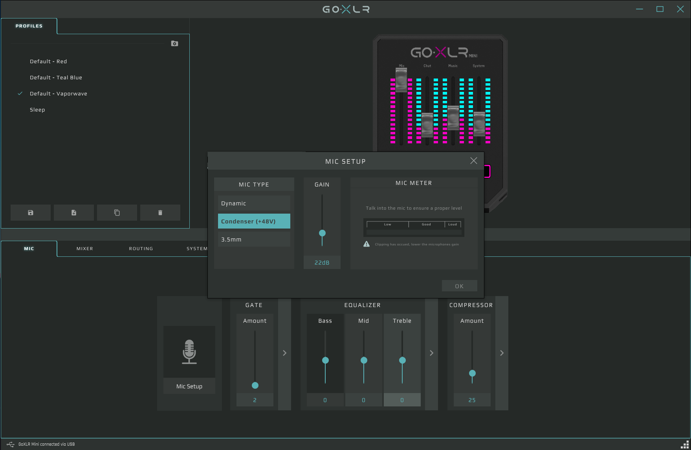Click the mic meter level bar
The image size is (691, 450).
[414, 232]
